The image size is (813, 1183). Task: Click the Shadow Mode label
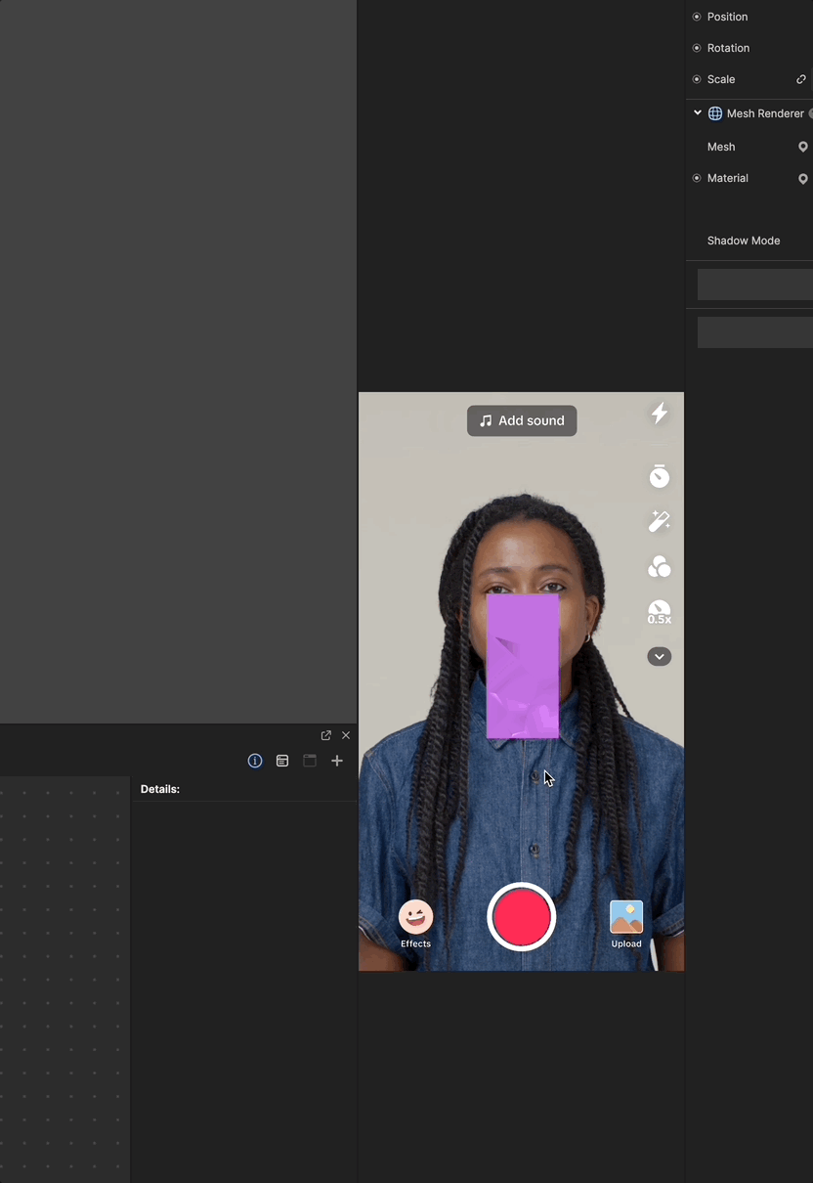click(x=744, y=241)
